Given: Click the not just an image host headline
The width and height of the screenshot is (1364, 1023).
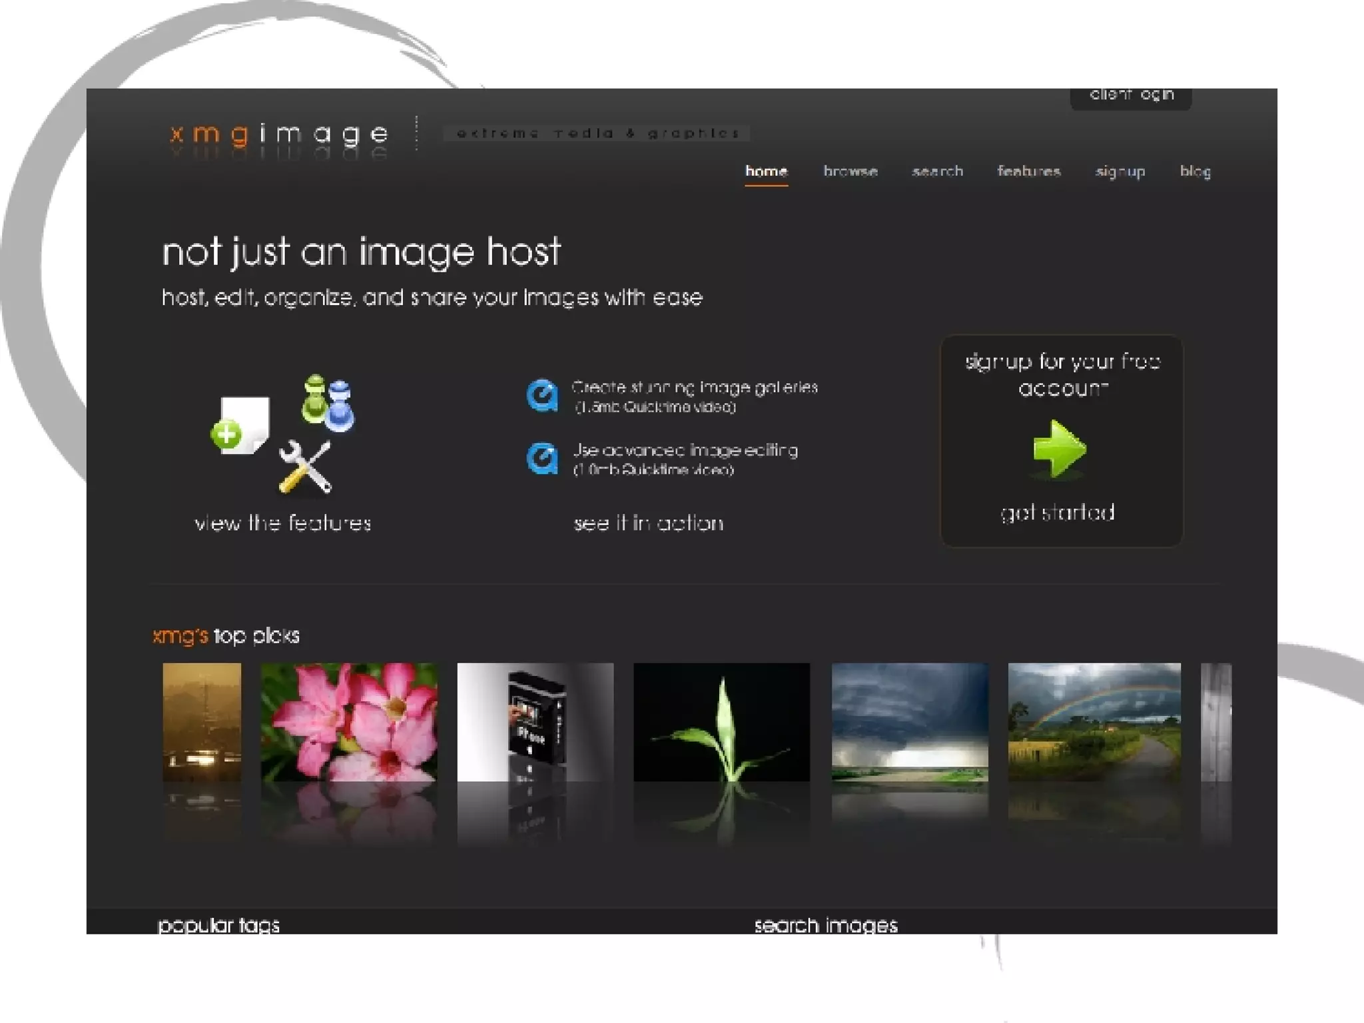Looking at the screenshot, I should pos(362,252).
